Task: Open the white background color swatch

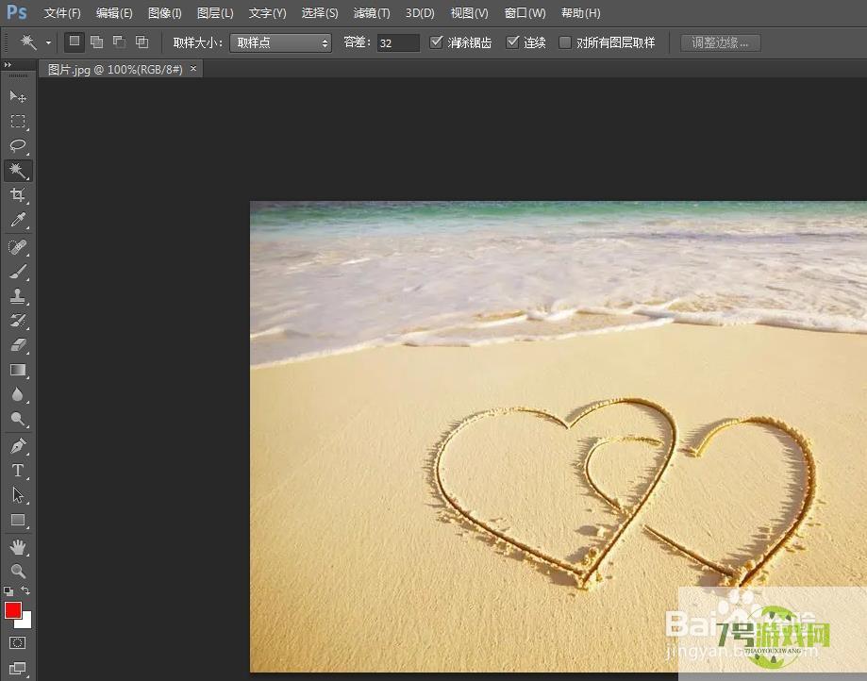Action: 25,622
